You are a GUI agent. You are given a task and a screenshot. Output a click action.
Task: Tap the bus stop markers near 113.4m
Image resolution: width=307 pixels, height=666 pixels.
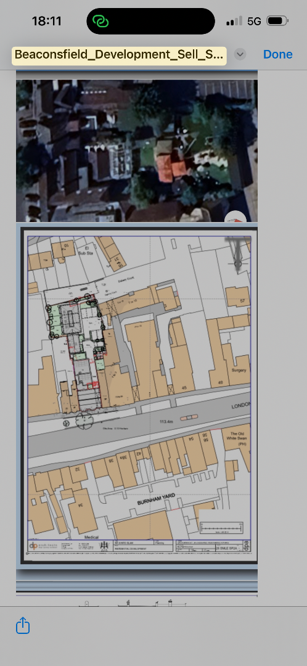click(x=189, y=418)
